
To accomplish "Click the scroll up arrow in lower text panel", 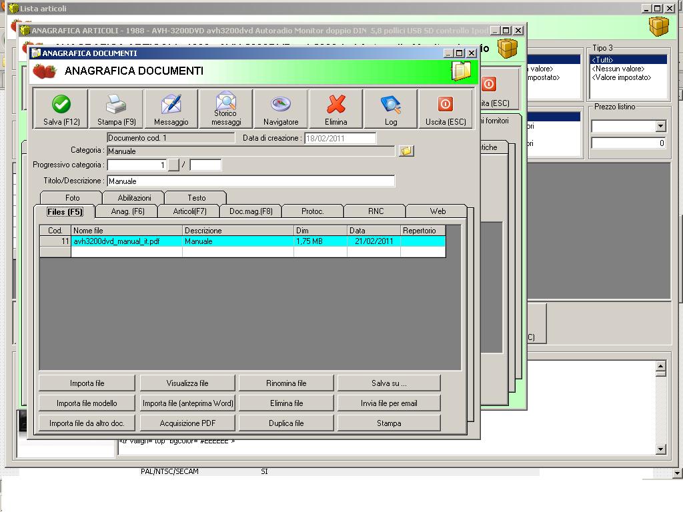I will pyautogui.click(x=661, y=367).
